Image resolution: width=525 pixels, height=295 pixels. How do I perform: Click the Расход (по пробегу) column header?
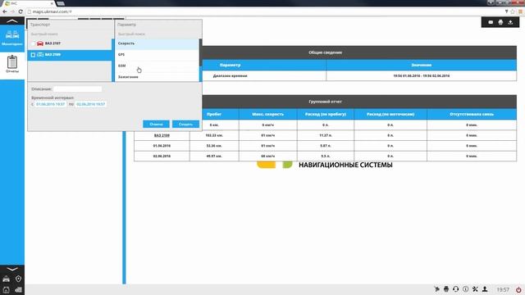pos(326,114)
